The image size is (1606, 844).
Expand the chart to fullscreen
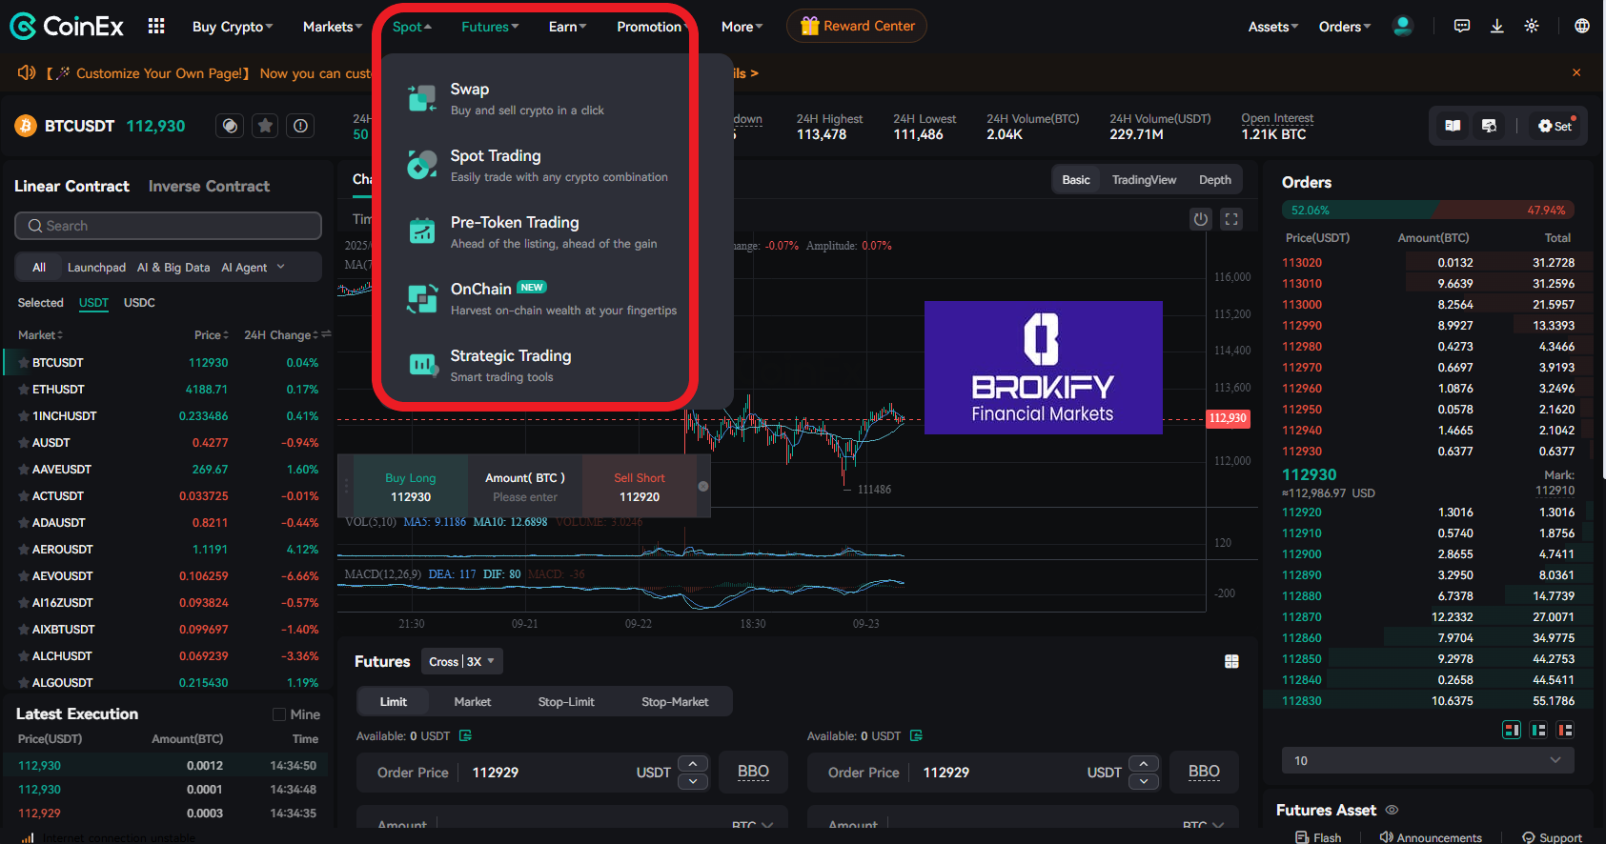1231,220
